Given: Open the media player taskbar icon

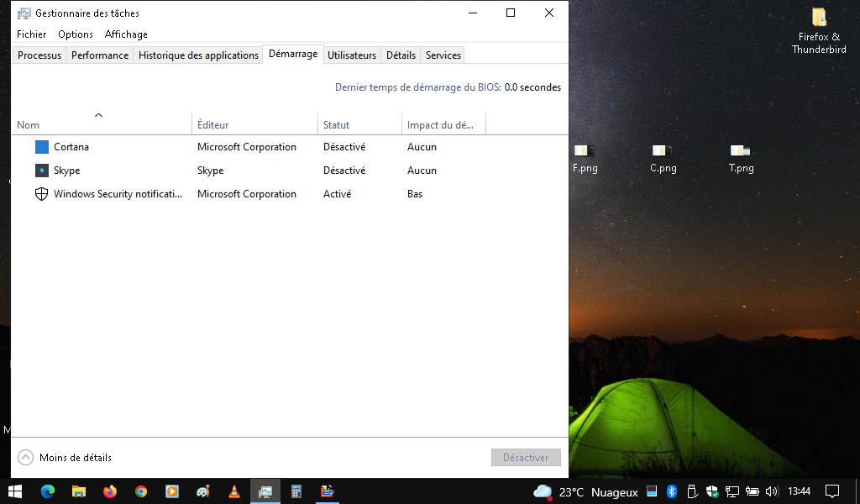Looking at the screenshot, I should tap(172, 491).
